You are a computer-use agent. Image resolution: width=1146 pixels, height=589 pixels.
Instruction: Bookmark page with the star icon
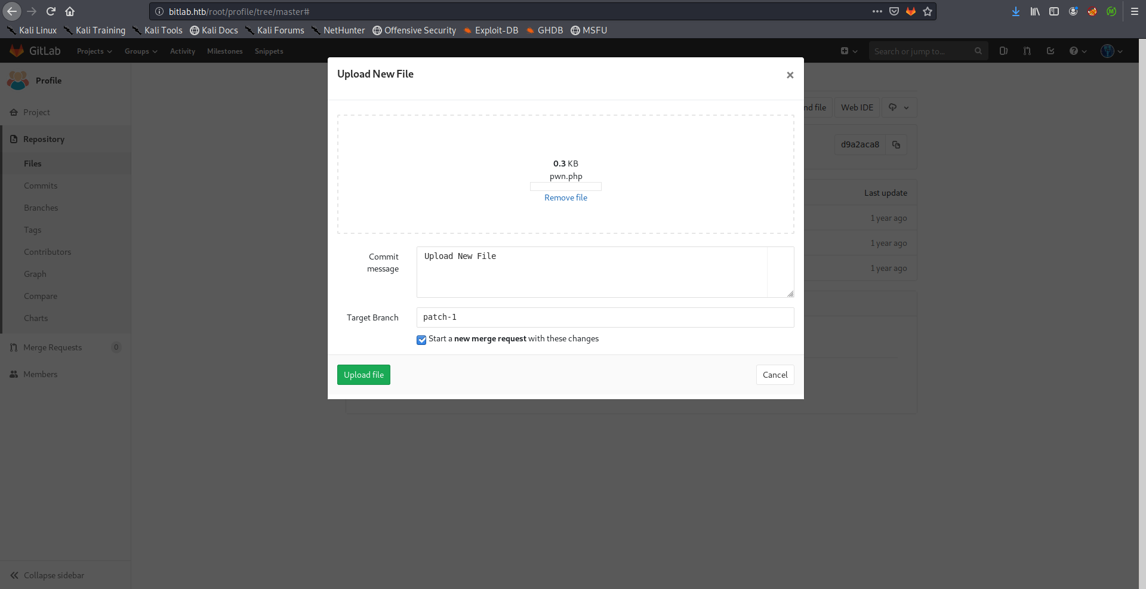[928, 11]
